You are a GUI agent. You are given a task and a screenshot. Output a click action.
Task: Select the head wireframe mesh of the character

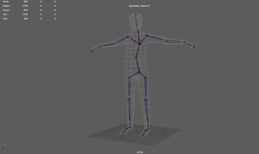135,20
